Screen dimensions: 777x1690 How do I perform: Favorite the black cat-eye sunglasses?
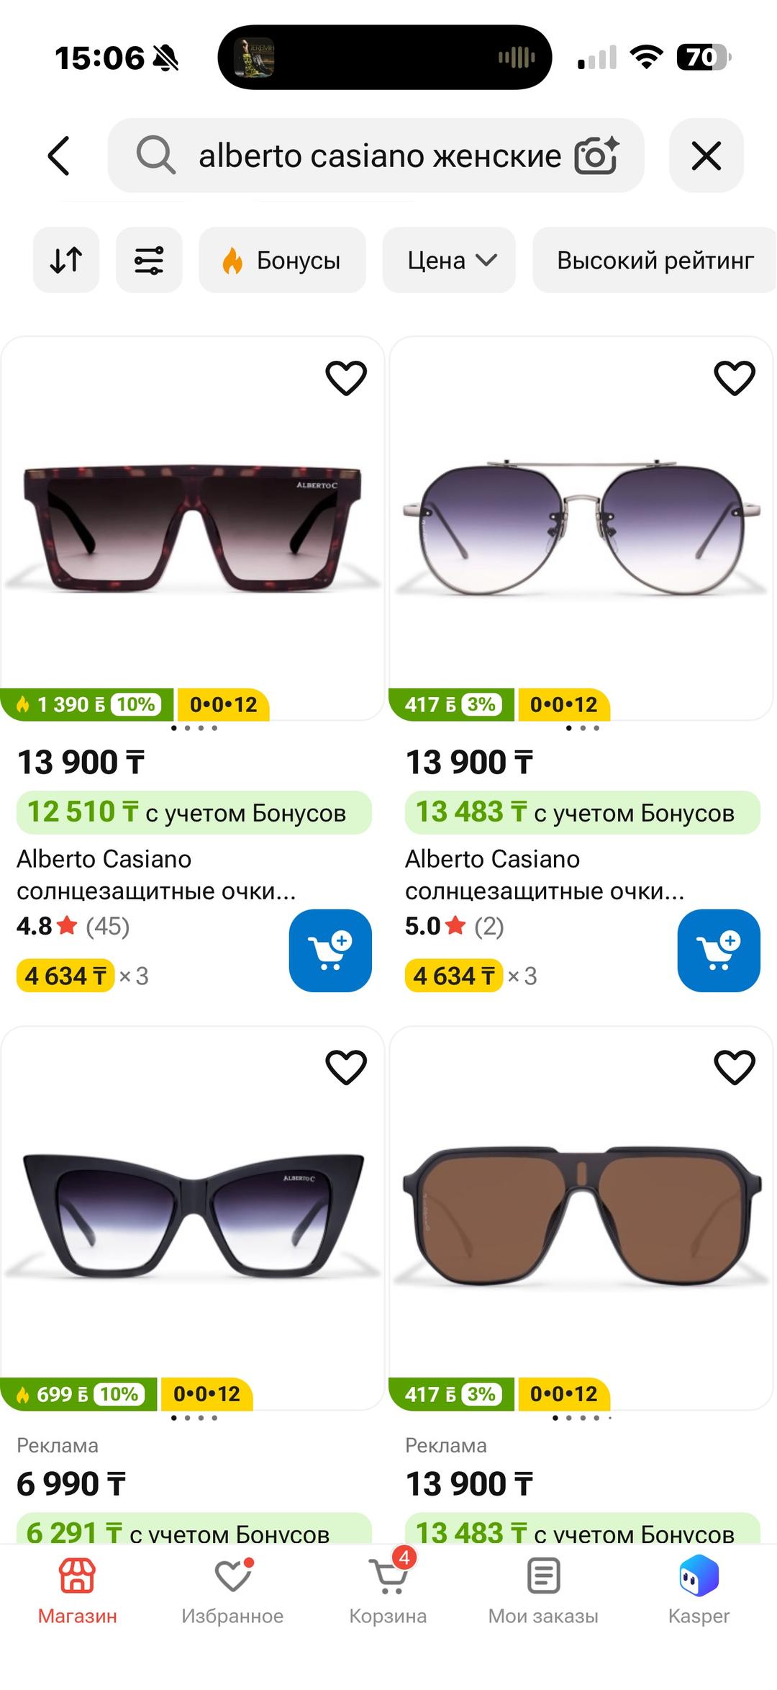point(346,1066)
